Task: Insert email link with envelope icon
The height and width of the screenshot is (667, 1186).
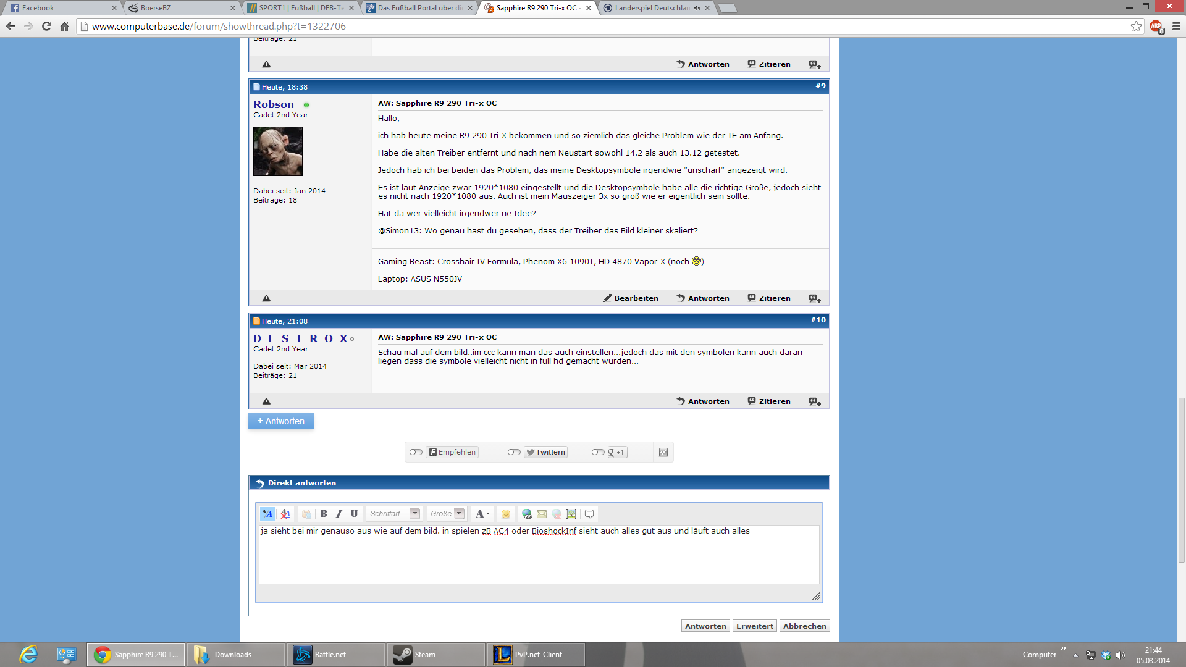Action: point(542,514)
